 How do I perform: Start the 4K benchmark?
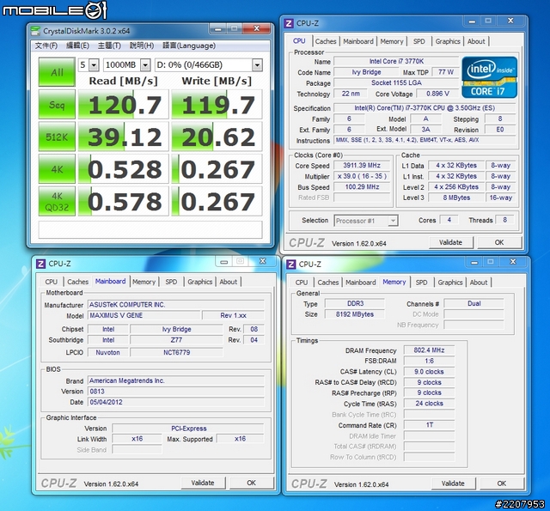click(x=57, y=169)
